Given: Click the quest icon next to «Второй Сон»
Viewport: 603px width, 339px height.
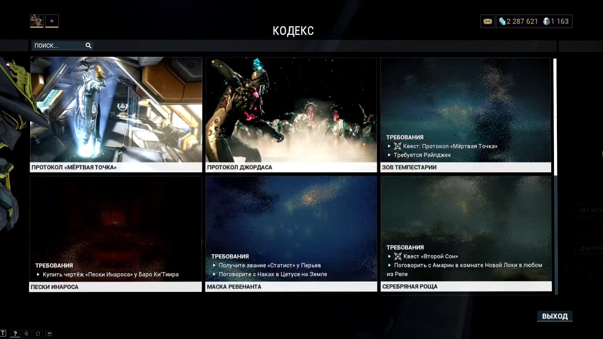Looking at the screenshot, I should (x=398, y=256).
